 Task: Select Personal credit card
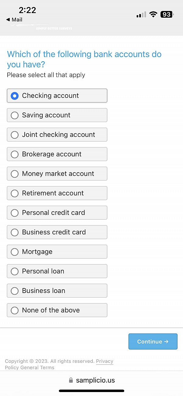coord(57,213)
